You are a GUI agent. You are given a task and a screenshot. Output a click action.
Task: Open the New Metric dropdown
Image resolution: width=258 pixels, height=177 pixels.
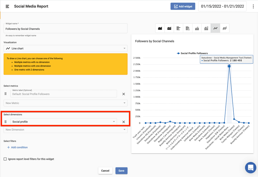click(x=66, y=103)
